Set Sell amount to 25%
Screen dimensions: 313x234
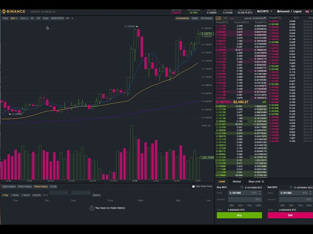coord(283,205)
